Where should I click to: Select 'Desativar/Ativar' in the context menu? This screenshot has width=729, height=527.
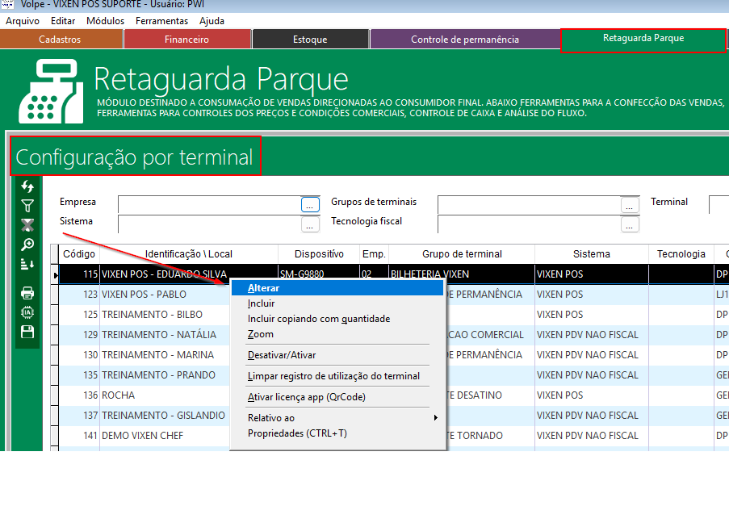click(x=282, y=355)
